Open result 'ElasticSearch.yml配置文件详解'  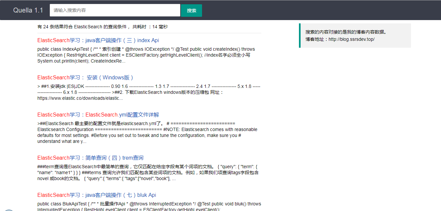pyautogui.click(x=98, y=115)
